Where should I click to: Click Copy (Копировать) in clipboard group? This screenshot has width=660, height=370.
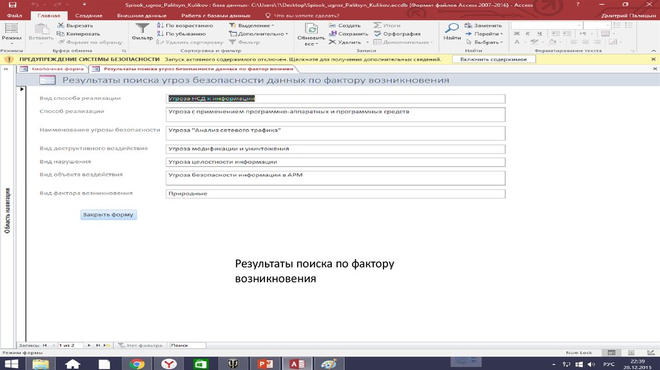pos(77,34)
